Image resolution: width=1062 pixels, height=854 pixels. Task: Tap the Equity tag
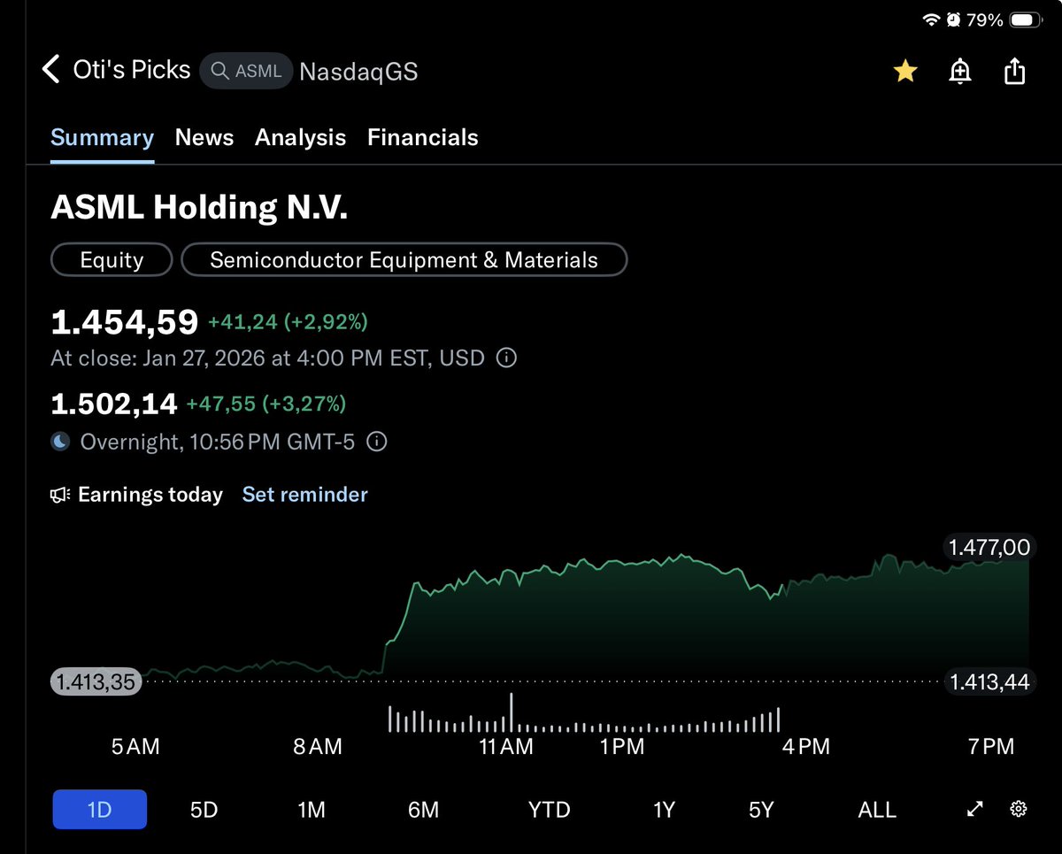pyautogui.click(x=112, y=260)
